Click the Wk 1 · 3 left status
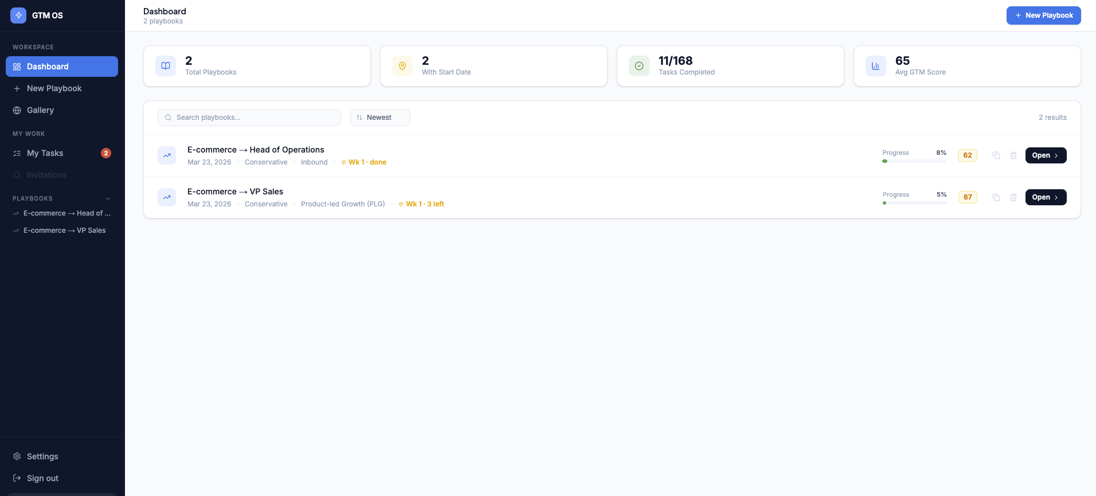1096x496 pixels. [421, 204]
